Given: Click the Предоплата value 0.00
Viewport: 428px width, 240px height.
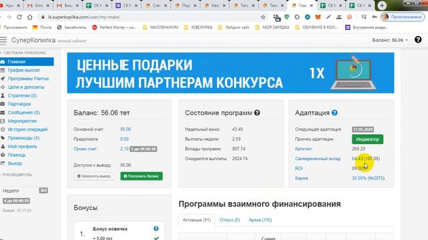Looking at the screenshot, I should pyautogui.click(x=124, y=139).
